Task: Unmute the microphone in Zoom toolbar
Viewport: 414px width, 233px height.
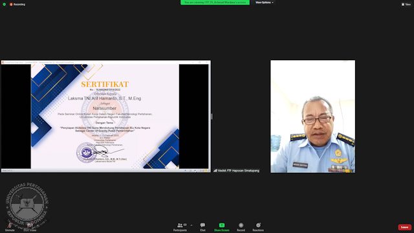Action: 10,227
